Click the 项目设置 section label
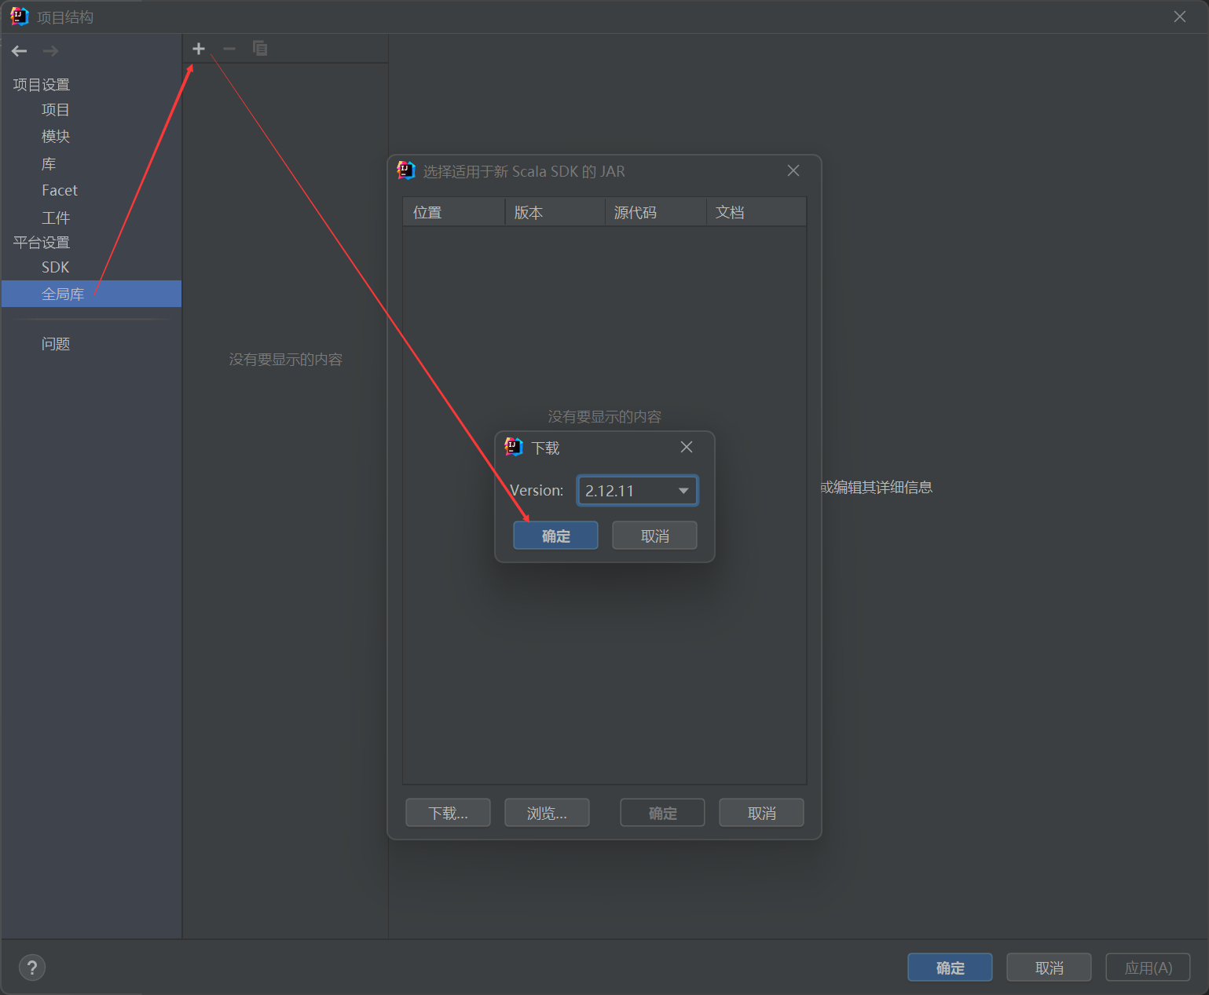 coord(42,84)
